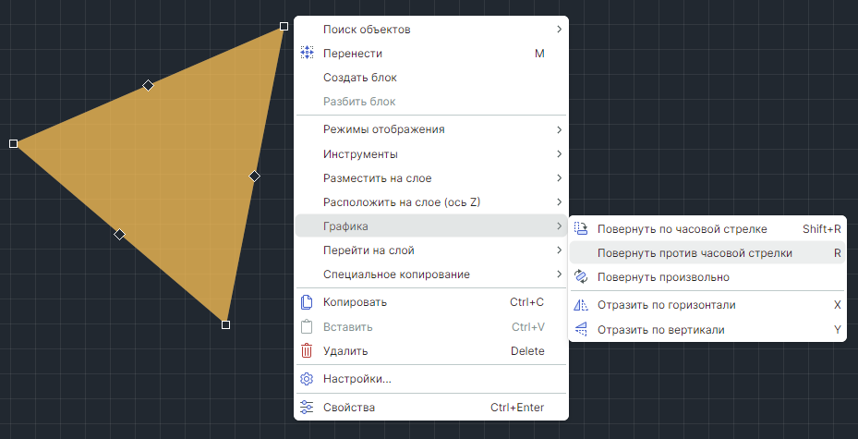The image size is (858, 439).
Task: Click the sliders icon next to Свойства
Action: pyautogui.click(x=307, y=408)
